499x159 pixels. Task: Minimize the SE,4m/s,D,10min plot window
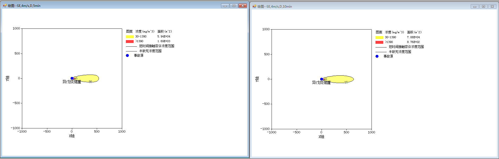(475, 6)
